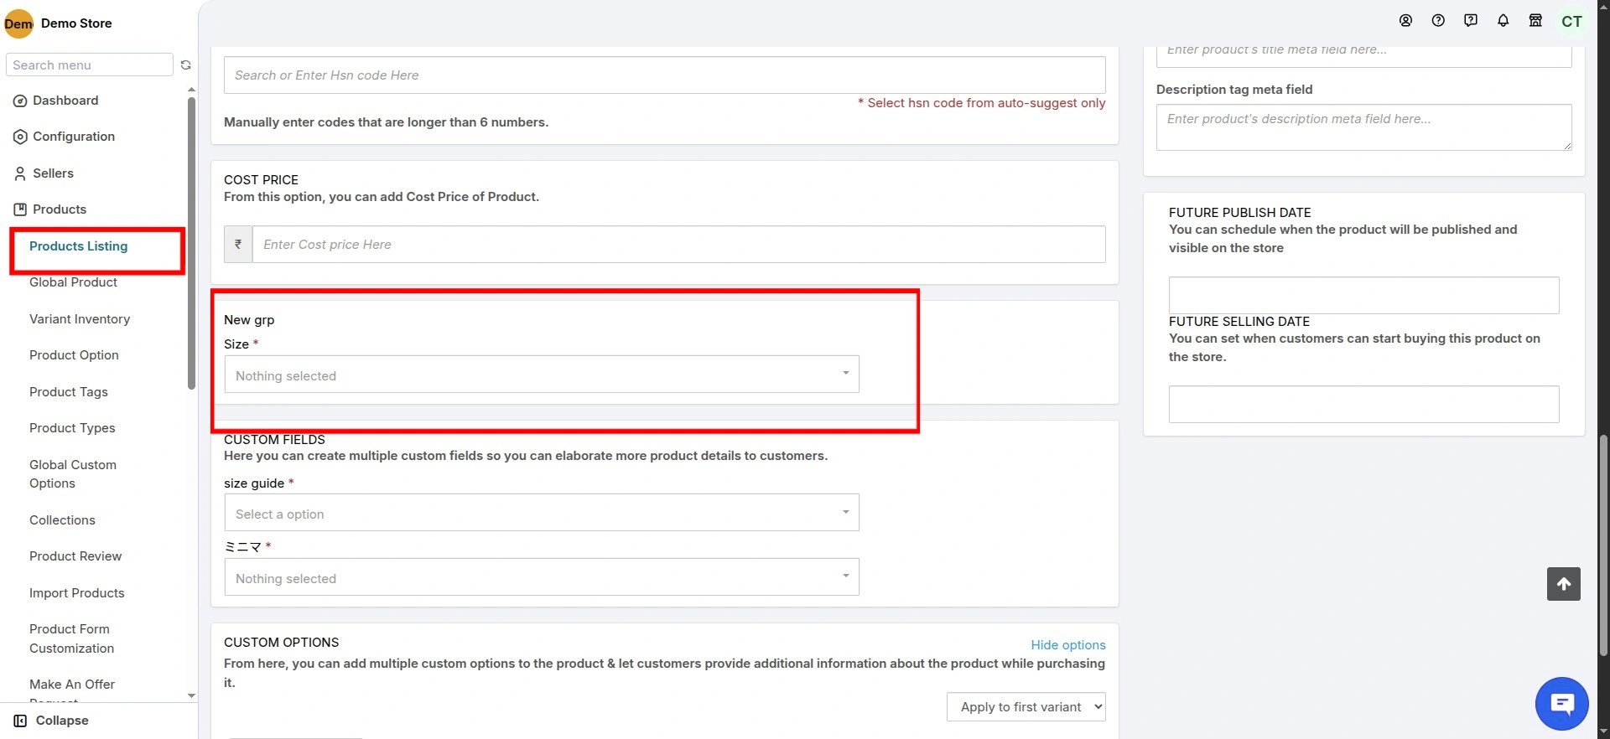Screen dimensions: 1610x739
Task: Click the Hide options link
Action: [x=1067, y=645]
